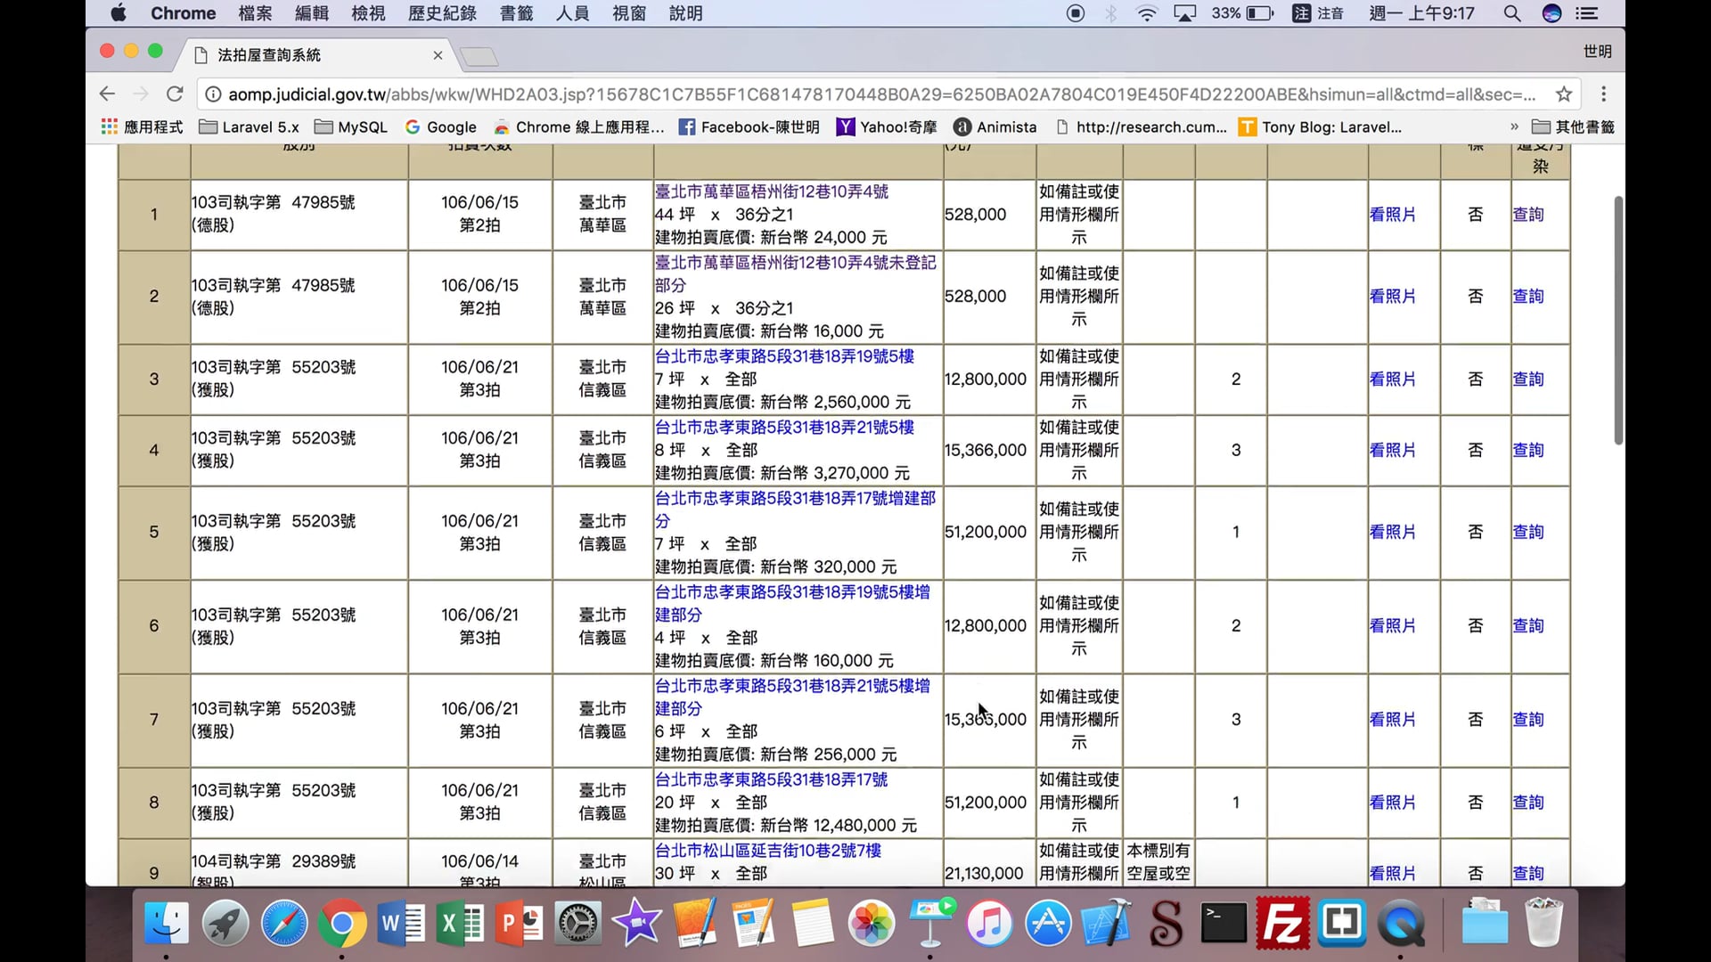Open the 歷史紀錄 menu in the menu bar
The image size is (1711, 962).
point(442,13)
